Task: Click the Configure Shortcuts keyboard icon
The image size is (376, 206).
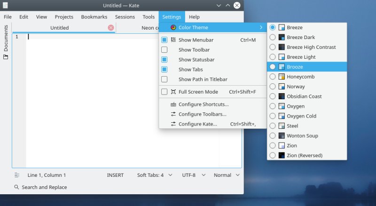Action: coord(173,104)
